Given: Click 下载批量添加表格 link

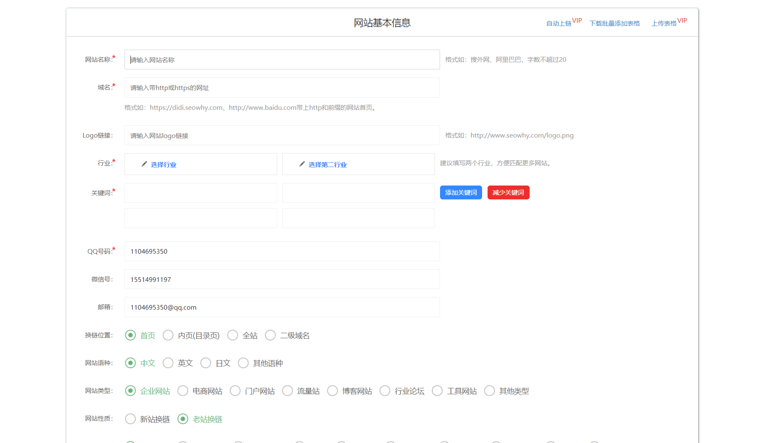Looking at the screenshot, I should coord(615,23).
